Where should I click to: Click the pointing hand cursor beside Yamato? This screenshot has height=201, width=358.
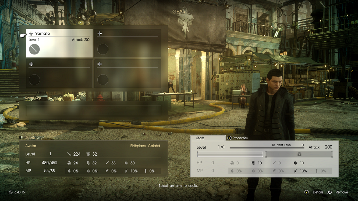[x=23, y=35]
